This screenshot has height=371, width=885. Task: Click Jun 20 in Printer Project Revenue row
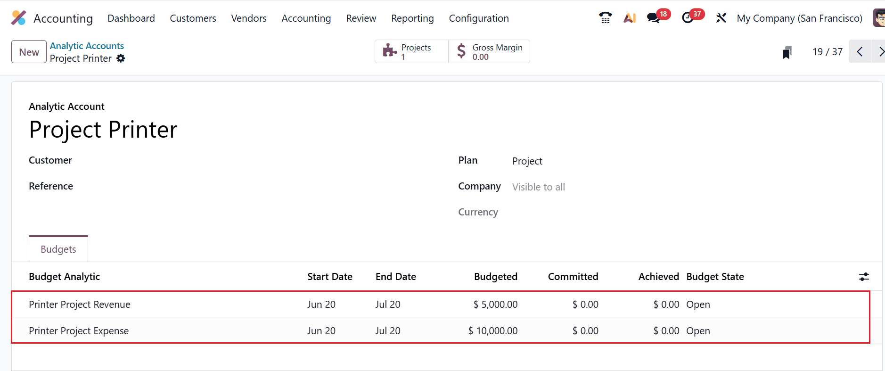[321, 305]
